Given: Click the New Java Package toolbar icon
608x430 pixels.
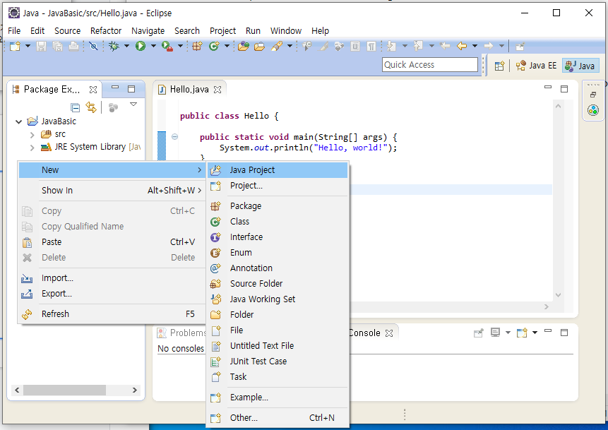Looking at the screenshot, I should [x=197, y=46].
